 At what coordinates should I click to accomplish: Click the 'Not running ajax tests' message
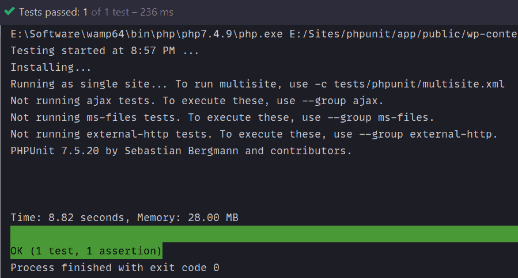[82, 100]
